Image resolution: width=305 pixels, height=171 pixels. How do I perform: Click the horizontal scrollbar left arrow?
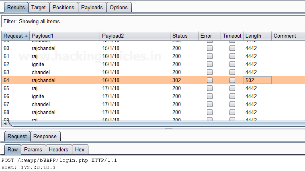(x=5, y=123)
